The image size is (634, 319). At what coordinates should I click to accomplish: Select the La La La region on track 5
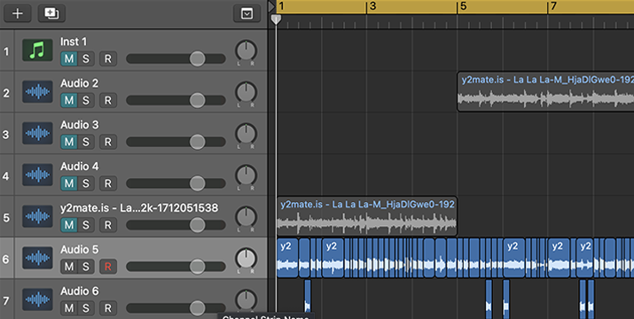point(367,216)
